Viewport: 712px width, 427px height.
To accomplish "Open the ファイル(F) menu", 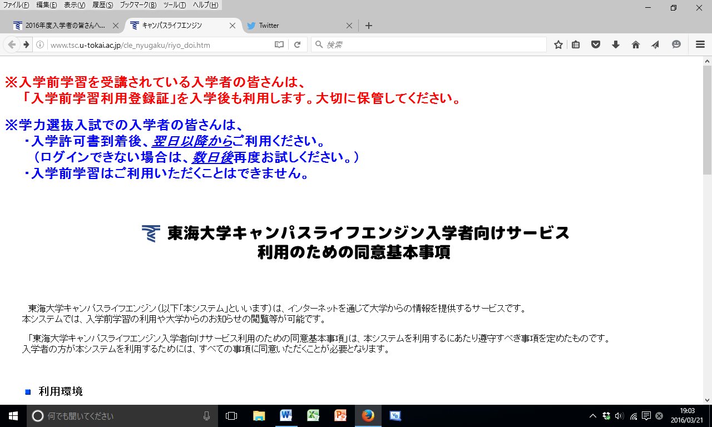I will (16, 5).
